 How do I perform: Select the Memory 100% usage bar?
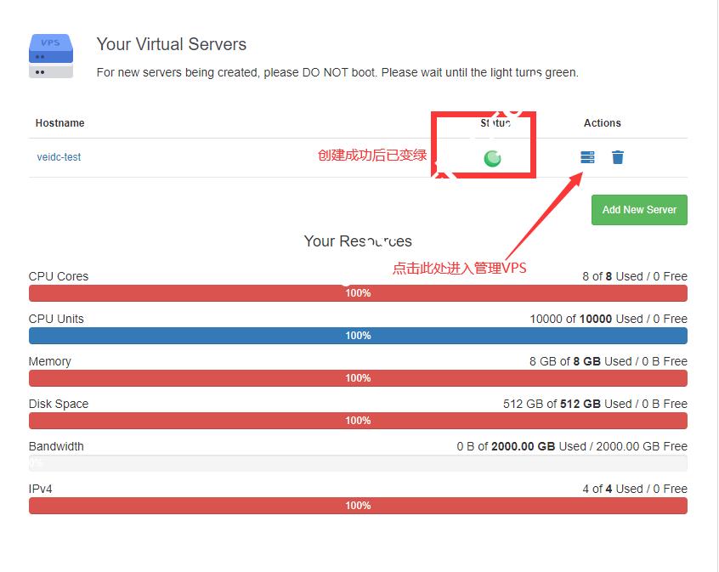tap(358, 378)
